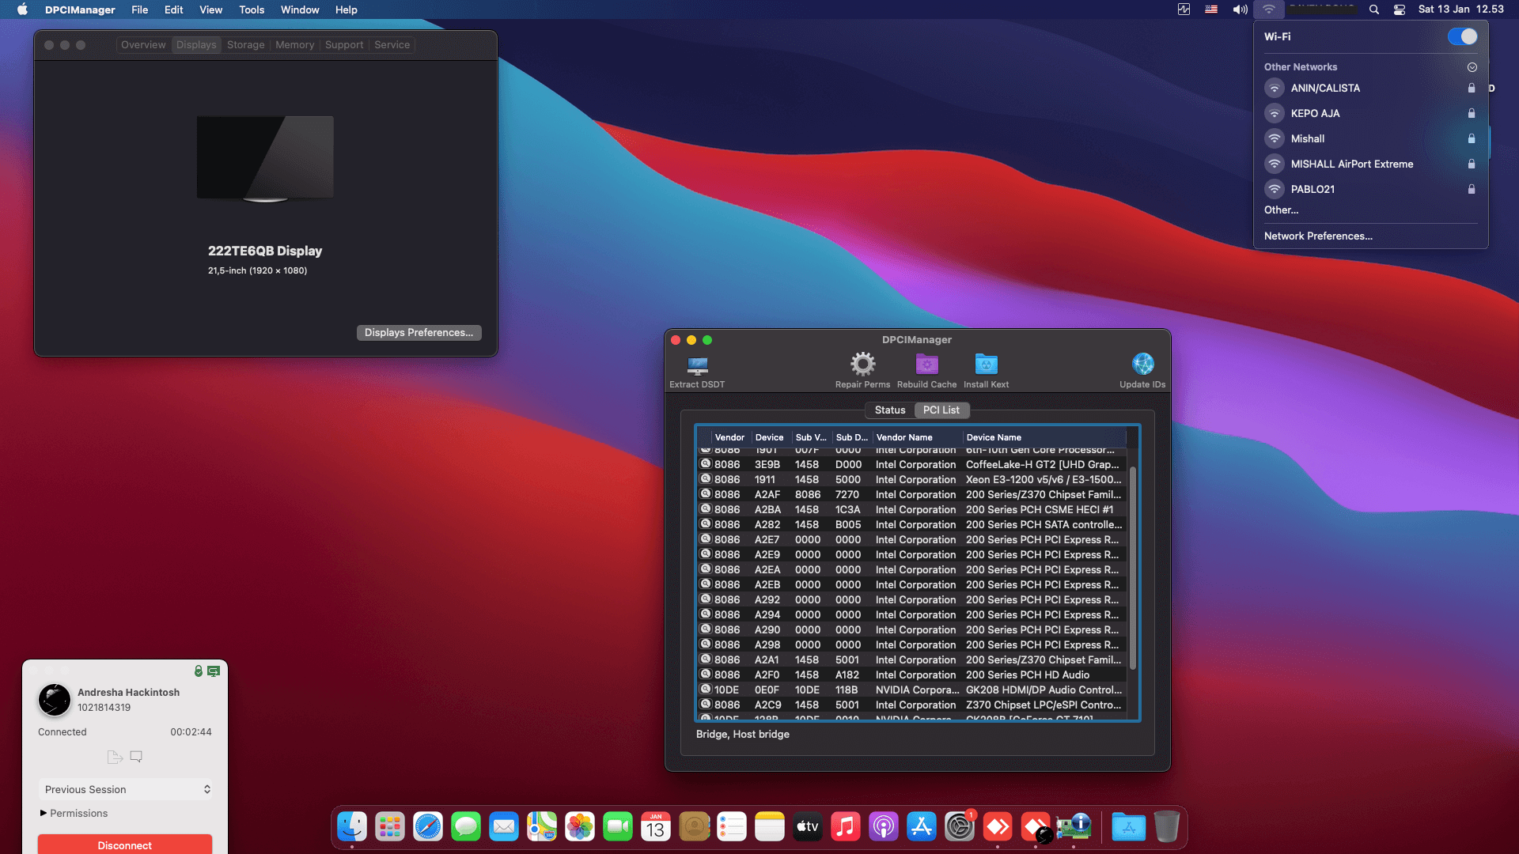The height and width of the screenshot is (854, 1519).
Task: Open the chat bubble icon in TeamViewer panel
Action: [x=136, y=757]
